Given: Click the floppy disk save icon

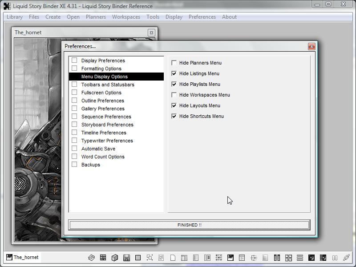Looking at the screenshot, I should pos(126,258).
